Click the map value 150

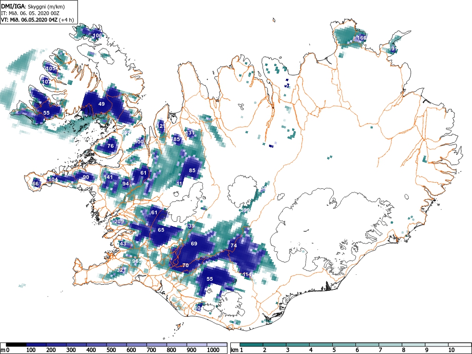point(139,142)
